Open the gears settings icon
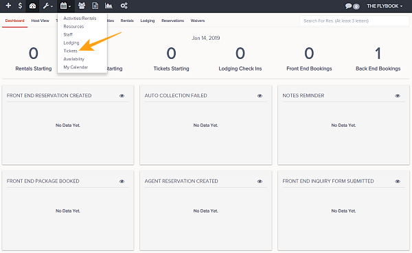Viewport: 412px width, 253px height. click(124, 5)
